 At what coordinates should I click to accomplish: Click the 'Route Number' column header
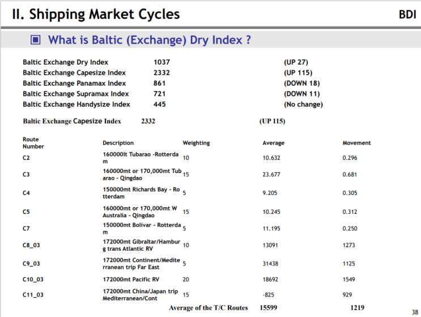click(x=33, y=143)
